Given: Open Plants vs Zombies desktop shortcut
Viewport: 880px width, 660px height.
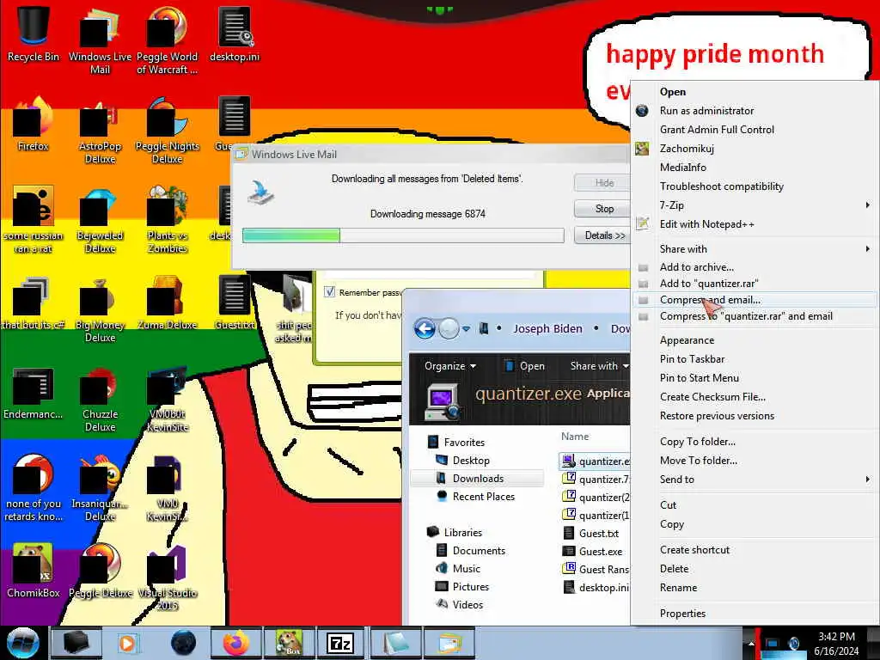Looking at the screenshot, I should tap(167, 220).
